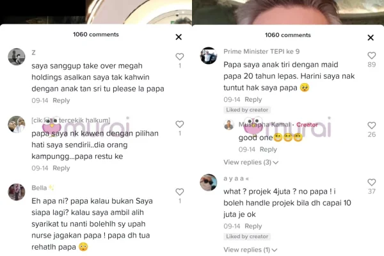Open Z's profile avatar
Screen dimensions: 384x256
(x=17, y=56)
